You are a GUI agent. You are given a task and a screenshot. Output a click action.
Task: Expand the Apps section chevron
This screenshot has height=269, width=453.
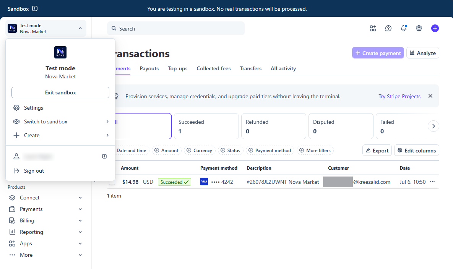tap(80, 244)
